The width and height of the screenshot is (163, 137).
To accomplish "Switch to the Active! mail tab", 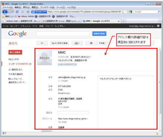I will (22, 21).
